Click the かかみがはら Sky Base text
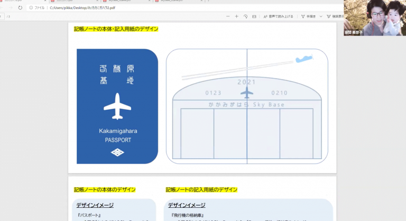Screen dimensions: 406x221 246,104
